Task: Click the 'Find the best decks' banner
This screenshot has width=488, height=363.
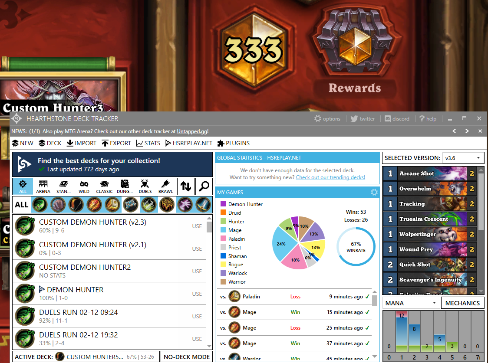Action: 112,164
